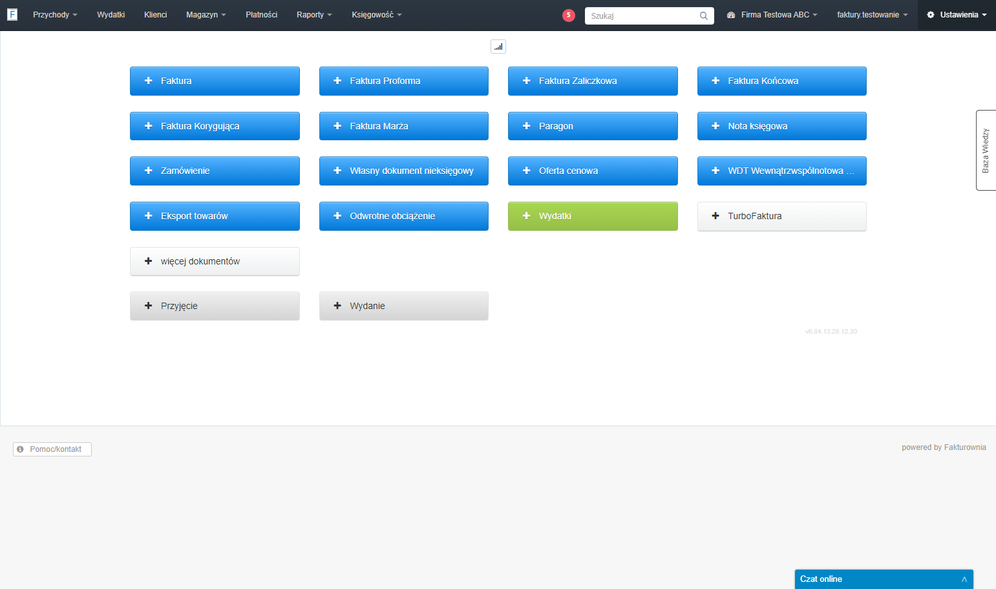Add a Faktura Marża
The height and width of the screenshot is (589, 996).
pyautogui.click(x=404, y=126)
